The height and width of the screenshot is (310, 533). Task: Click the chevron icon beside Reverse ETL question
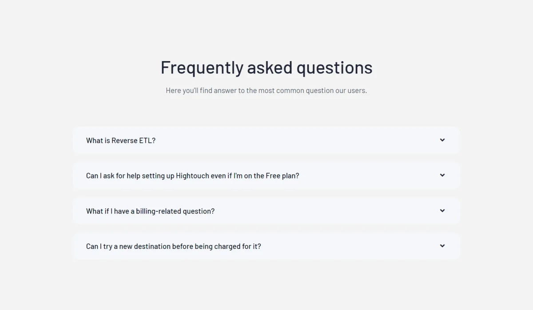click(442, 140)
